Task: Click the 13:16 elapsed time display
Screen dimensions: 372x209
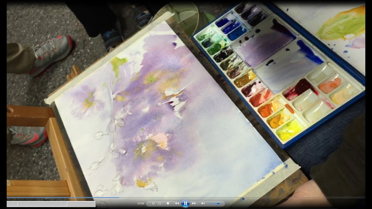Action: [141, 203]
